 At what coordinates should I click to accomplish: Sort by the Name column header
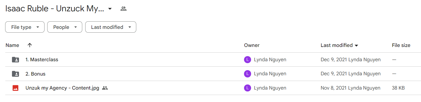(12, 45)
